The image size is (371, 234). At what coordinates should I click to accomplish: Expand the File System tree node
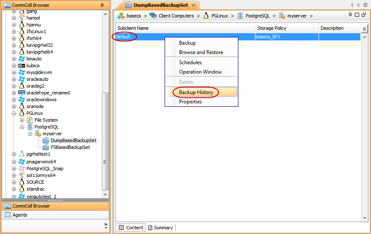(22, 120)
